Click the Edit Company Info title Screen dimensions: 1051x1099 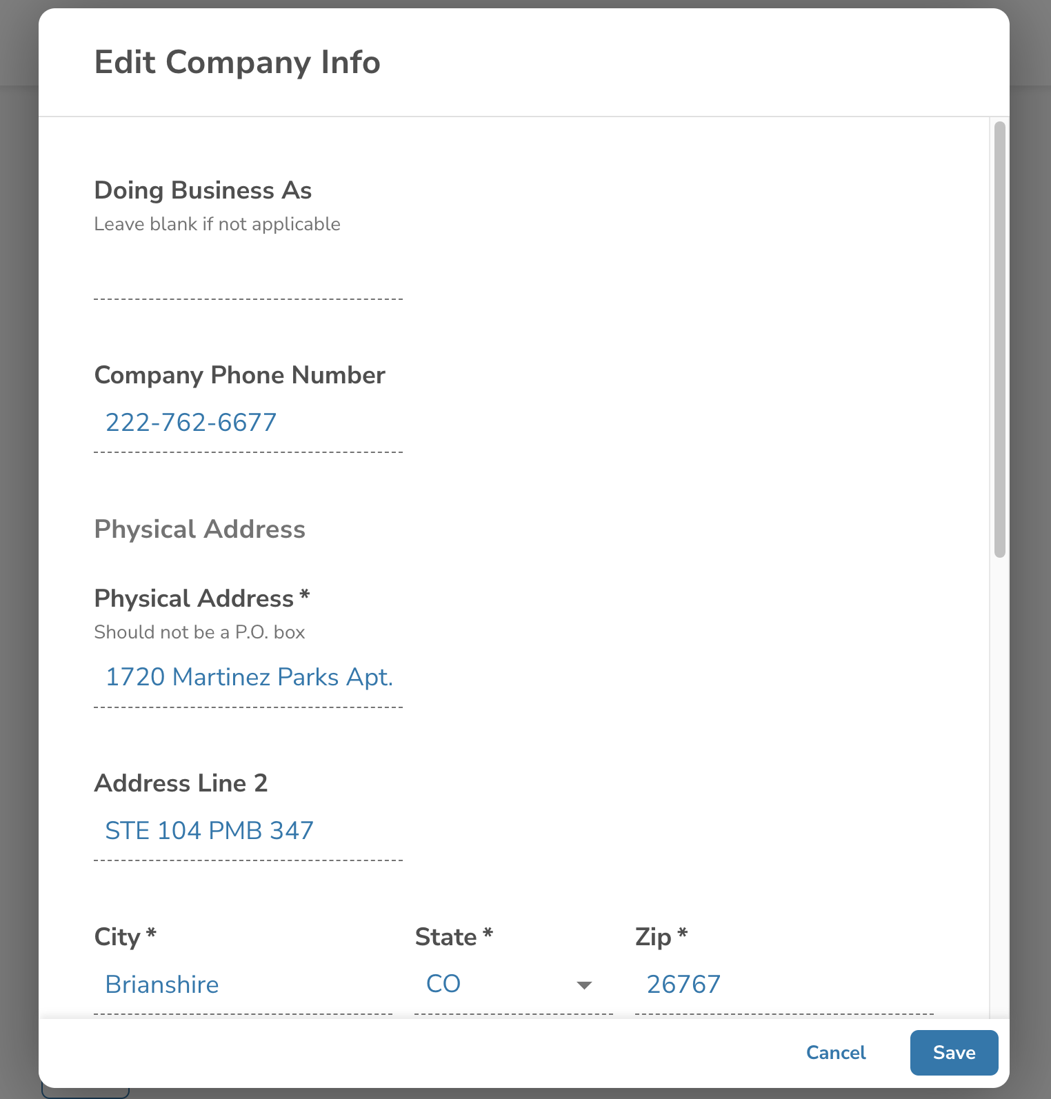(x=237, y=62)
